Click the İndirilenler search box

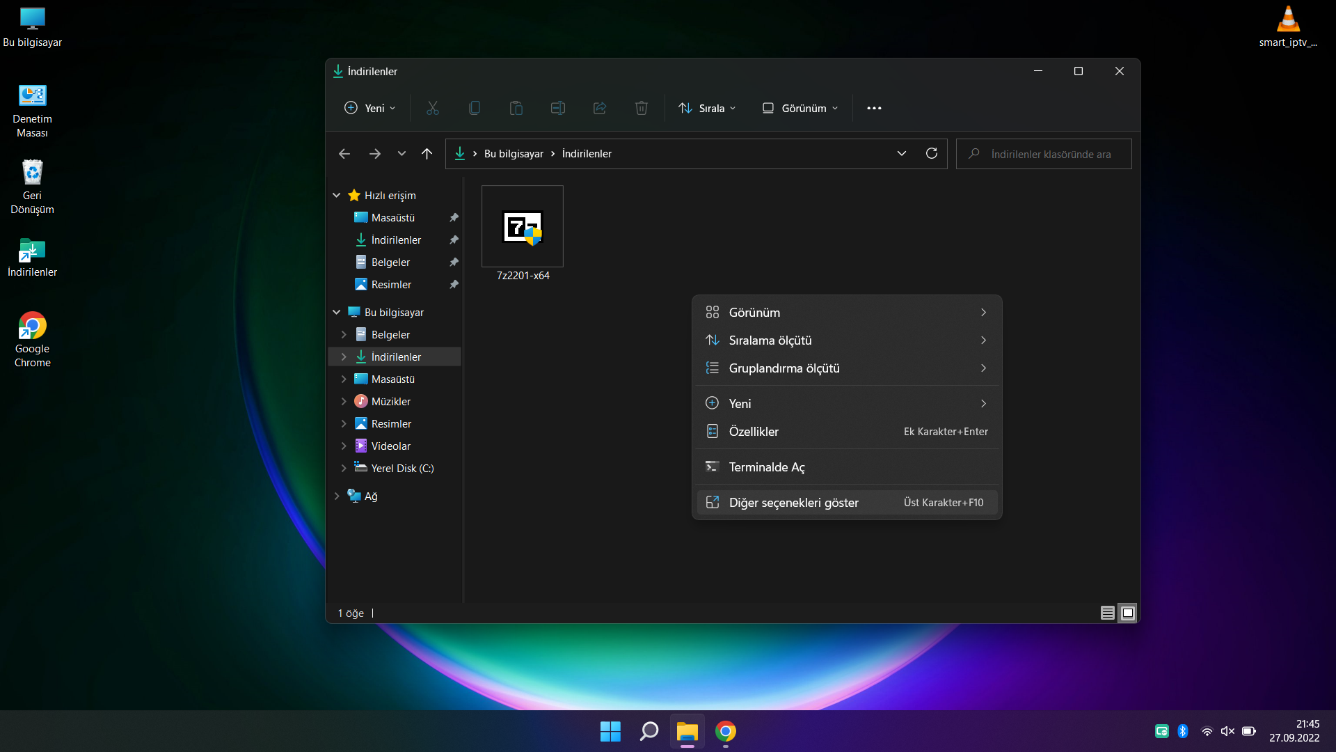[x=1050, y=154]
